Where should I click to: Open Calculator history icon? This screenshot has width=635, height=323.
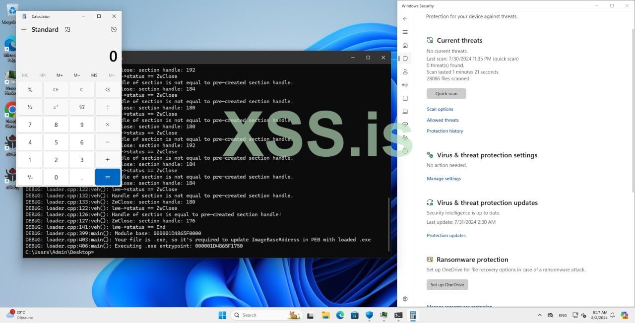(x=114, y=29)
